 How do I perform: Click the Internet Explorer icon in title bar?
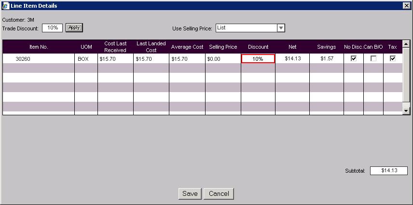click(x=5, y=5)
